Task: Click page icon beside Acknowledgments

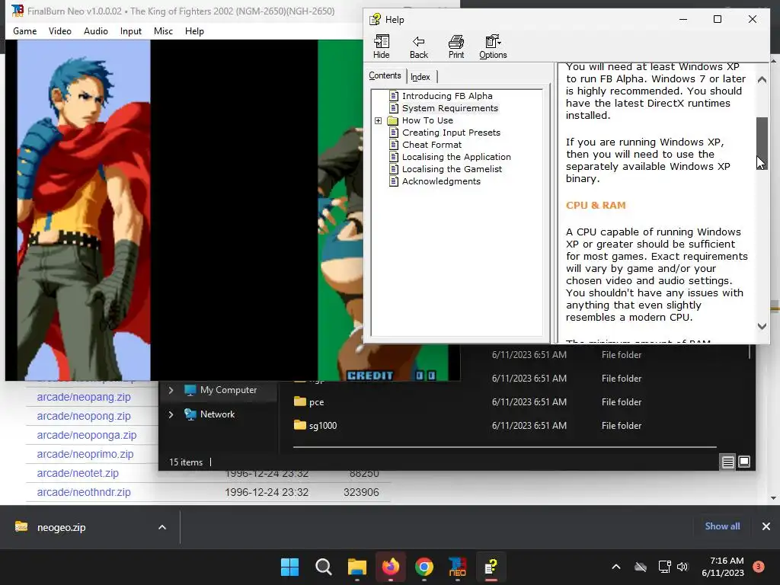Action: 394,181
